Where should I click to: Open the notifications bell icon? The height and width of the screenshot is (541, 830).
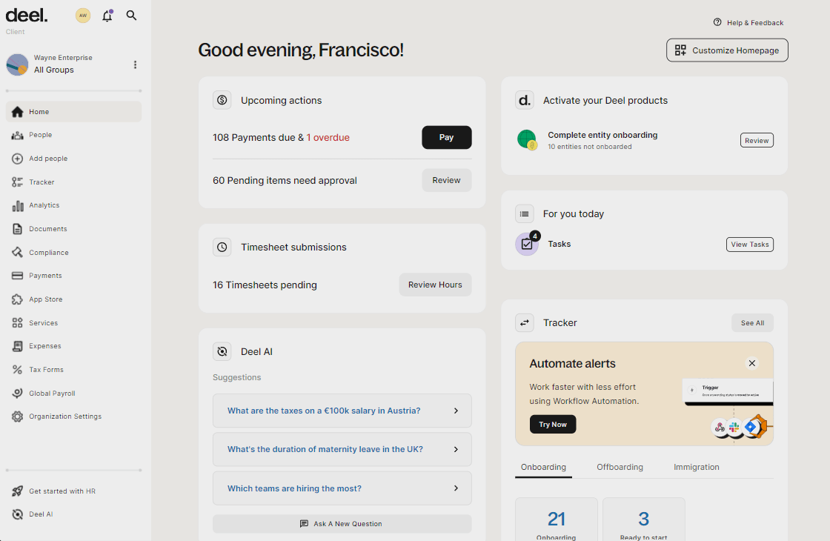point(107,16)
